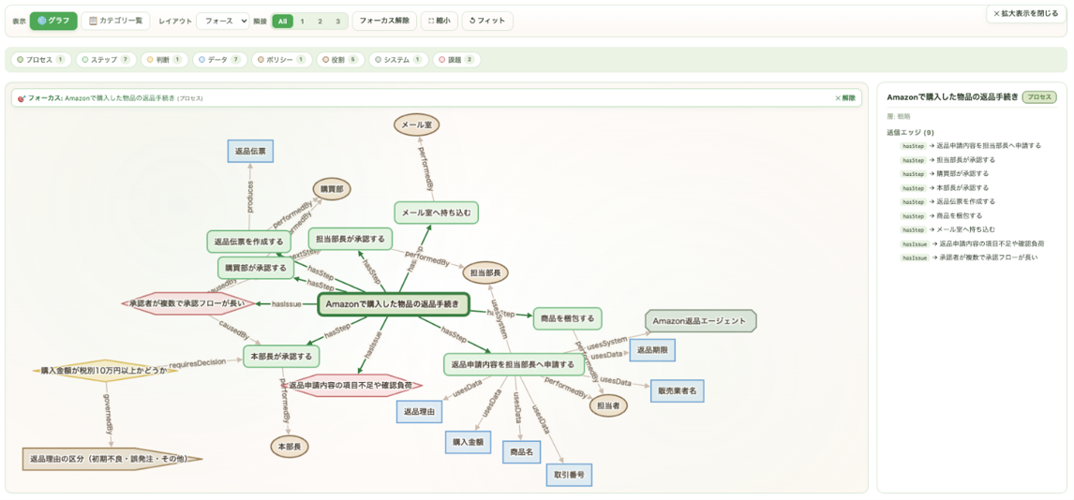The width and height of the screenshot is (1074, 500).
Task: Click edge row 商品を梱包する in the panel
Action: (x=940, y=215)
